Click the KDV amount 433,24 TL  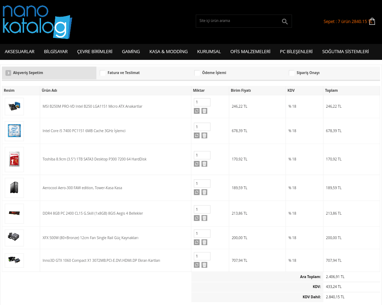coord(334,287)
